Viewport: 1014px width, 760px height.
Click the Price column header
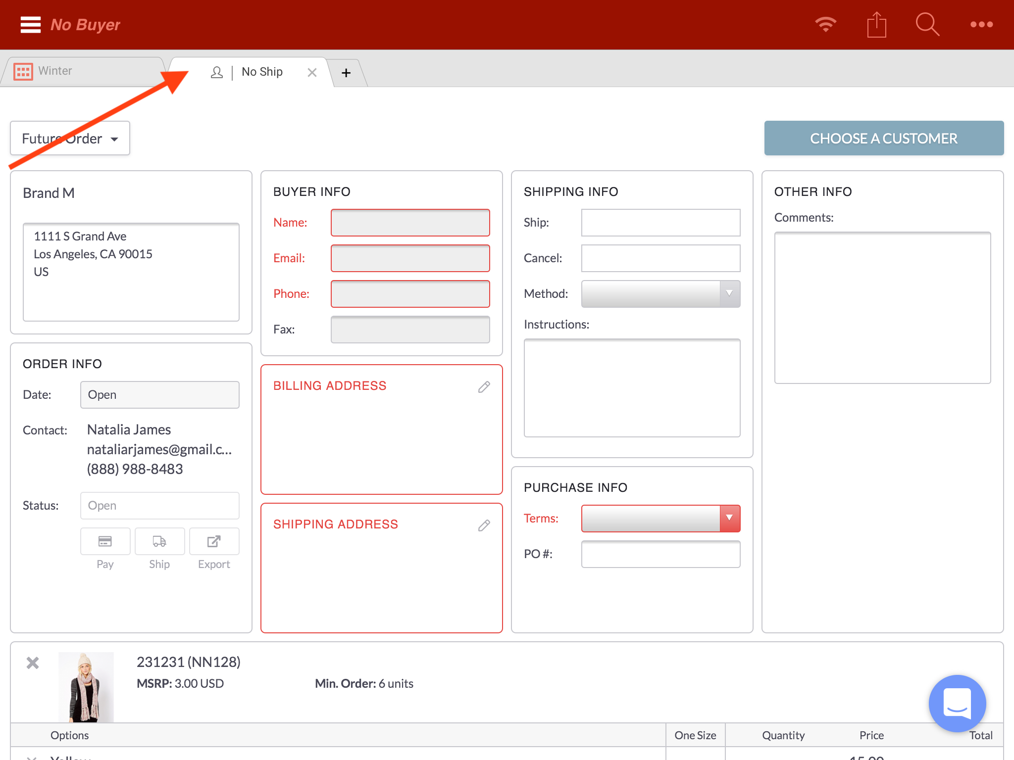871,735
